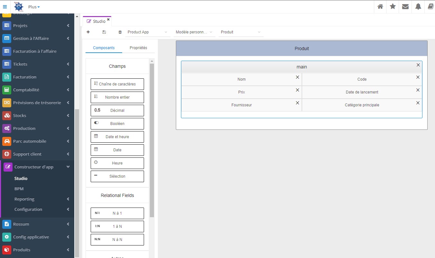Open the Modèle personnalisé dropdown
This screenshot has height=258, width=435.
click(194, 32)
